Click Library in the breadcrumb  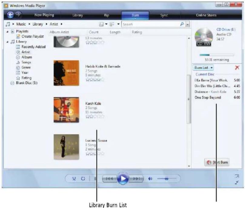pyautogui.click(x=38, y=24)
